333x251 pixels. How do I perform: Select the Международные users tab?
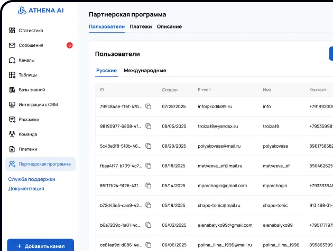tap(145, 71)
